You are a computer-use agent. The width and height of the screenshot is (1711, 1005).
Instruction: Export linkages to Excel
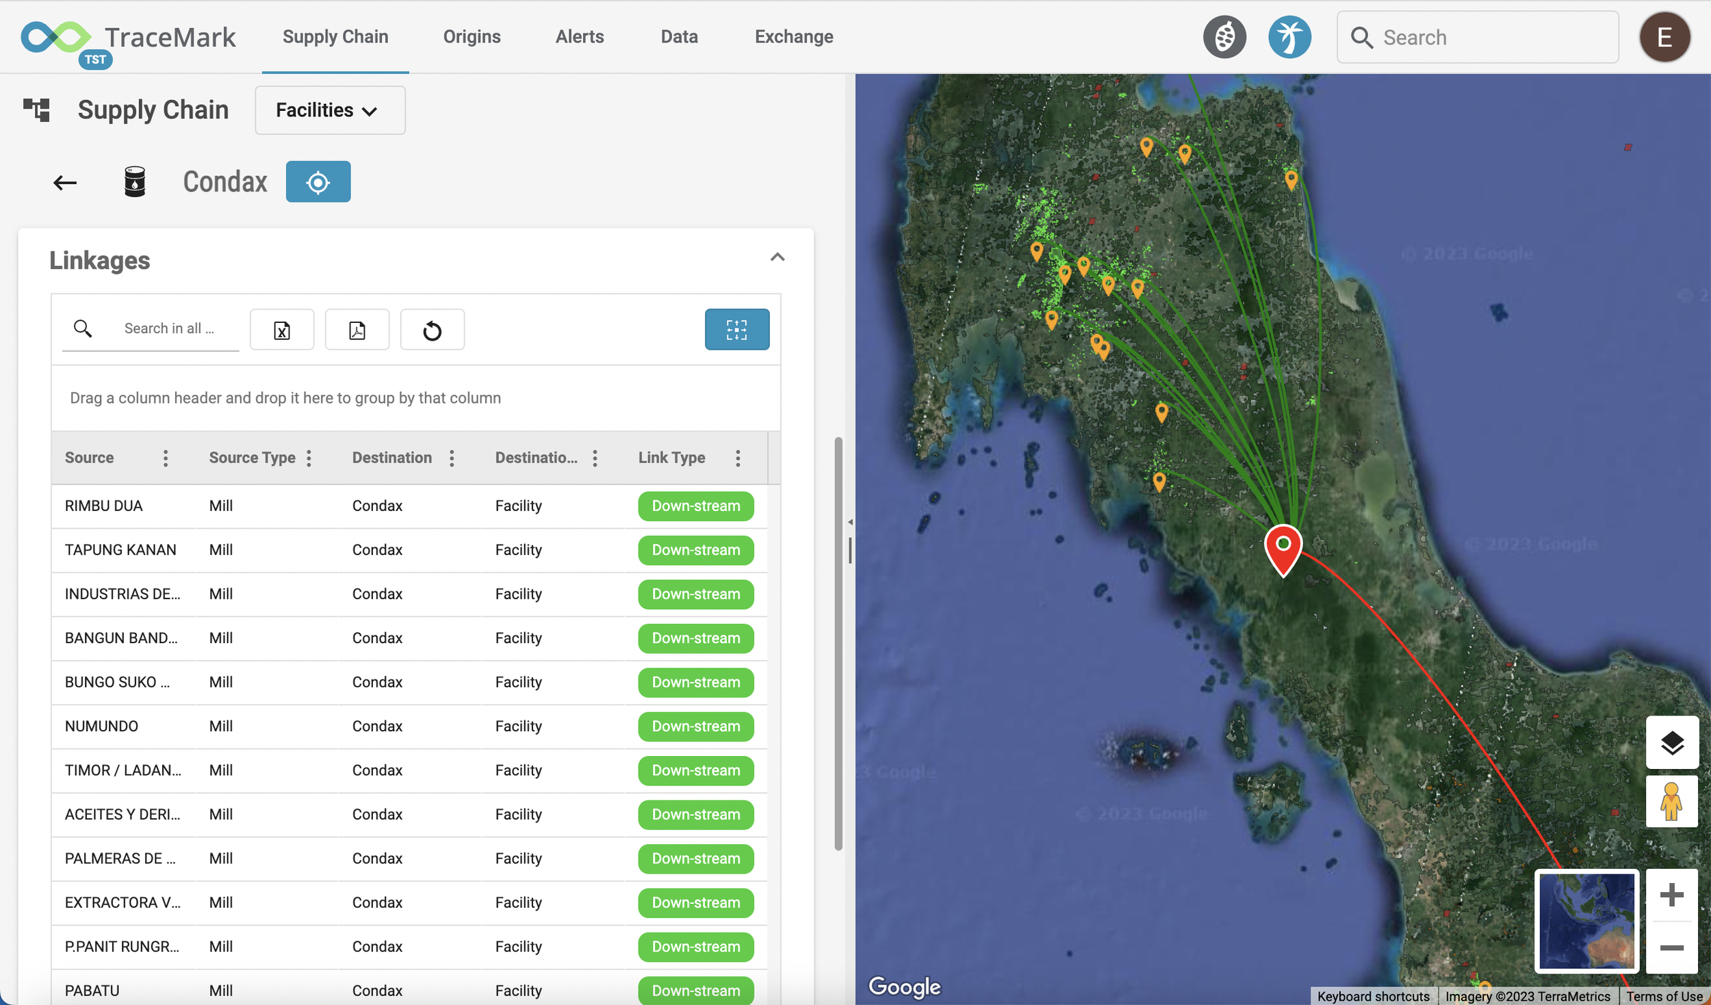click(x=282, y=330)
